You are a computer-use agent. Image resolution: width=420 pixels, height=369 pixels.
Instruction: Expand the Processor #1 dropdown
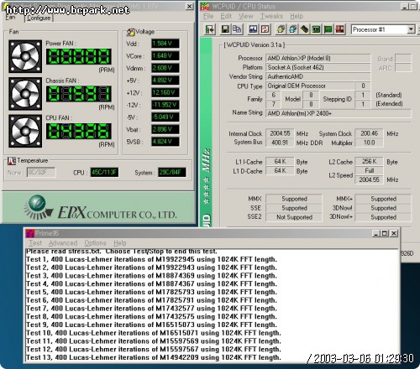pos(411,29)
